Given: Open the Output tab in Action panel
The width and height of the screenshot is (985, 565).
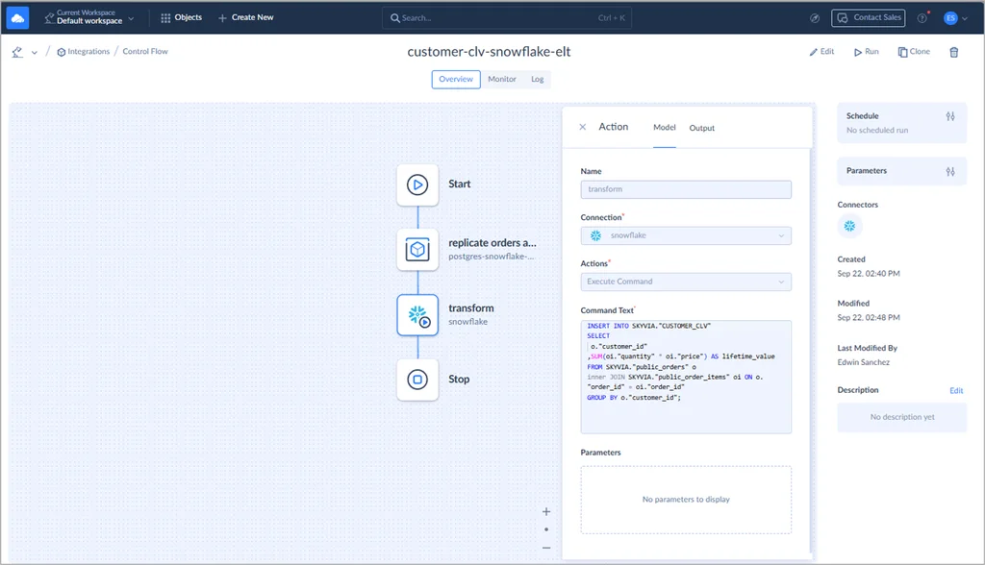Looking at the screenshot, I should coord(701,128).
